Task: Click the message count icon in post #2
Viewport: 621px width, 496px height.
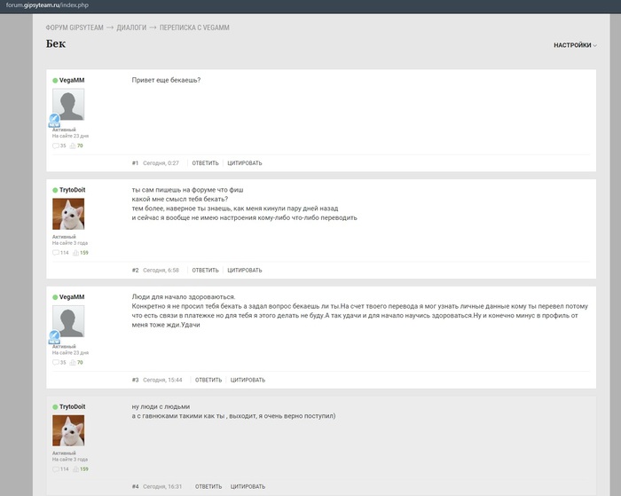Action: coord(55,253)
